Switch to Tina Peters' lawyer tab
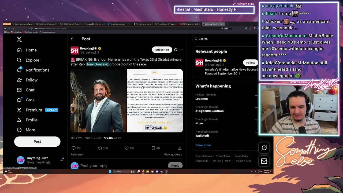Viewport: 343px width, 193px height. coord(142,24)
